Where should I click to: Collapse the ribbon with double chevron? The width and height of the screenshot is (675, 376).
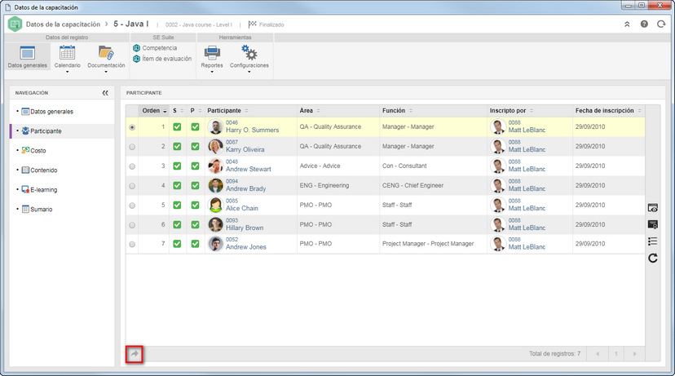pos(627,24)
